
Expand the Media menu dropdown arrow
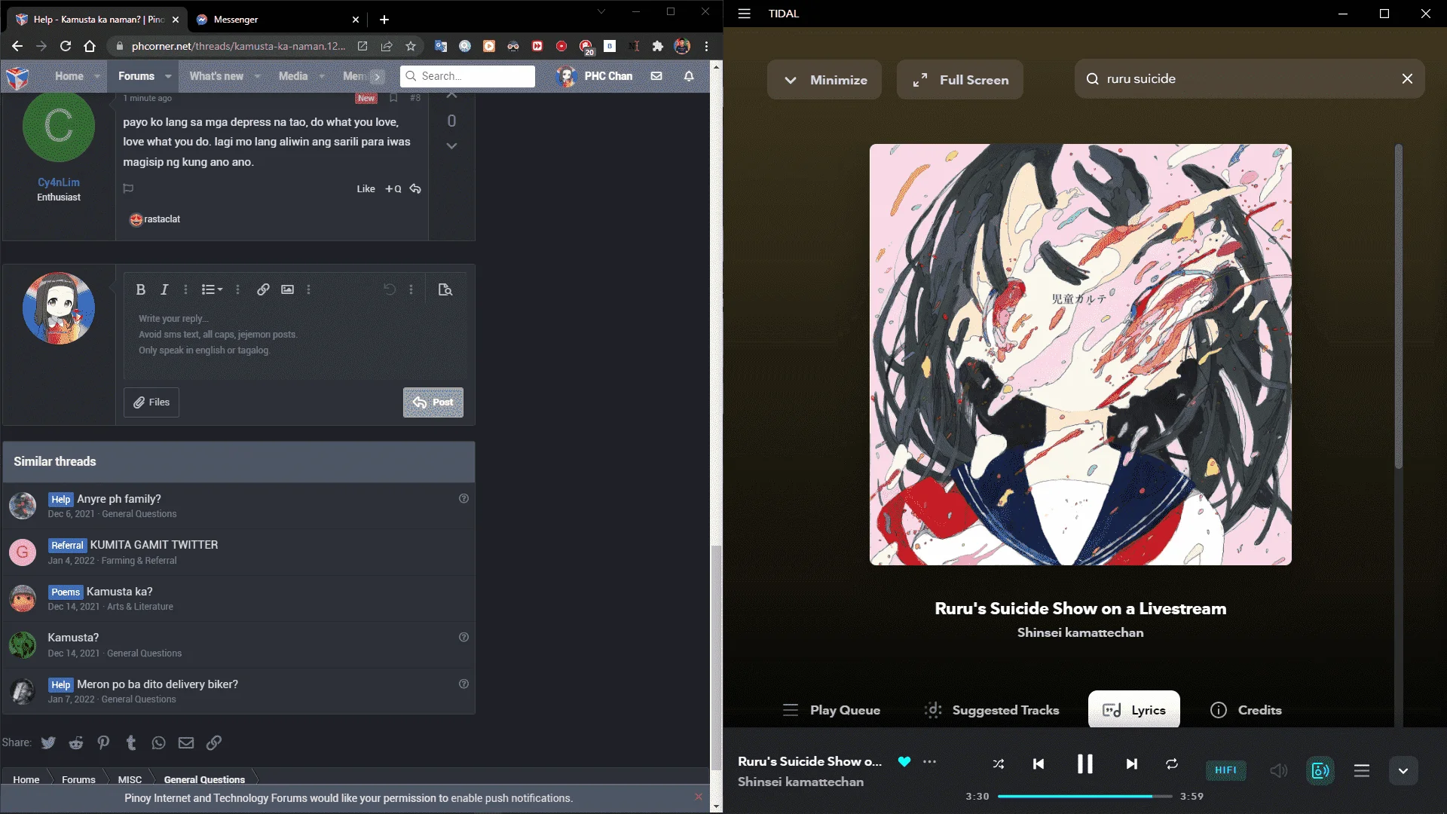click(x=322, y=76)
